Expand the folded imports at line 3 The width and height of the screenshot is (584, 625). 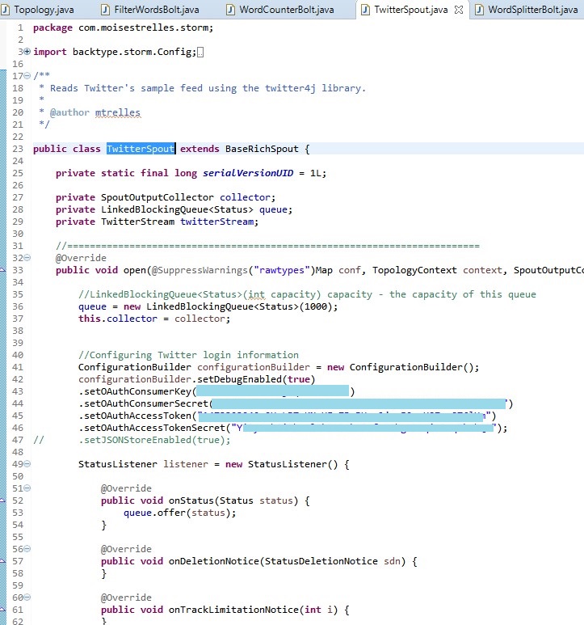pyautogui.click(x=27, y=52)
